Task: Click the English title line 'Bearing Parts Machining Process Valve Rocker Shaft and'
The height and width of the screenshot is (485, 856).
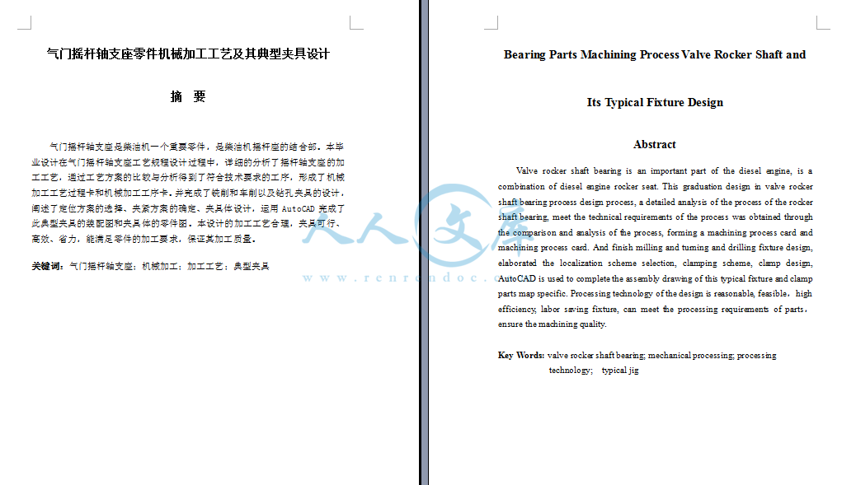Action: tap(655, 54)
